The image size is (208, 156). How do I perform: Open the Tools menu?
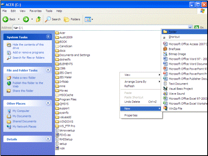point(49,11)
